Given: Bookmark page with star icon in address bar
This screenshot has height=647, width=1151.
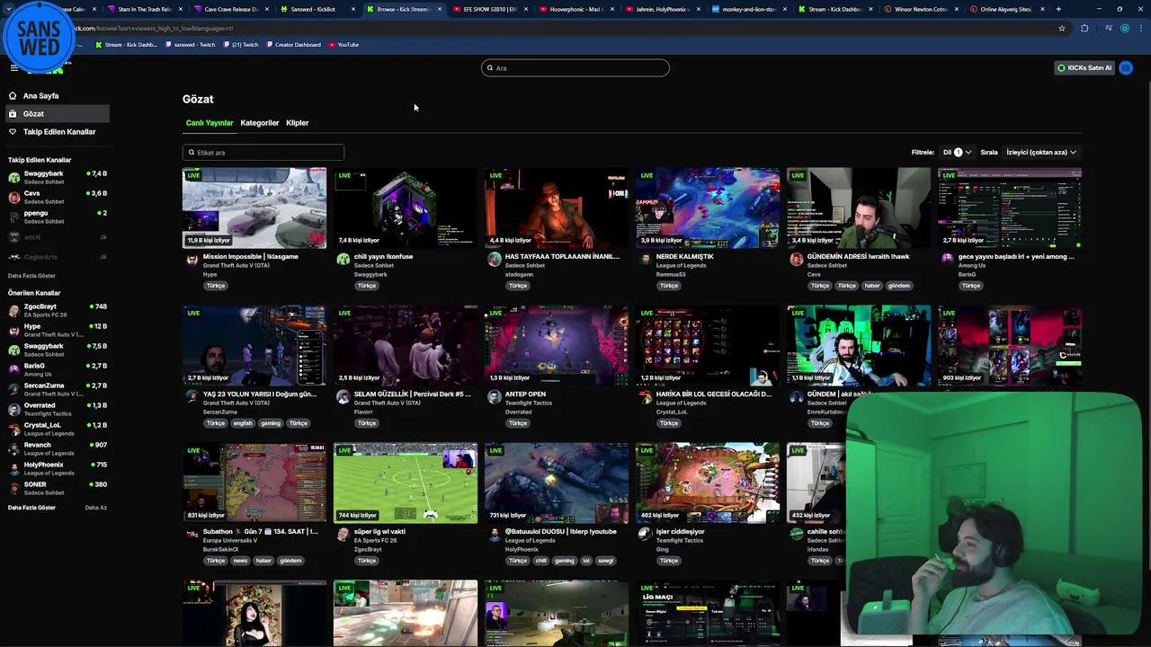Looking at the screenshot, I should tap(1061, 28).
